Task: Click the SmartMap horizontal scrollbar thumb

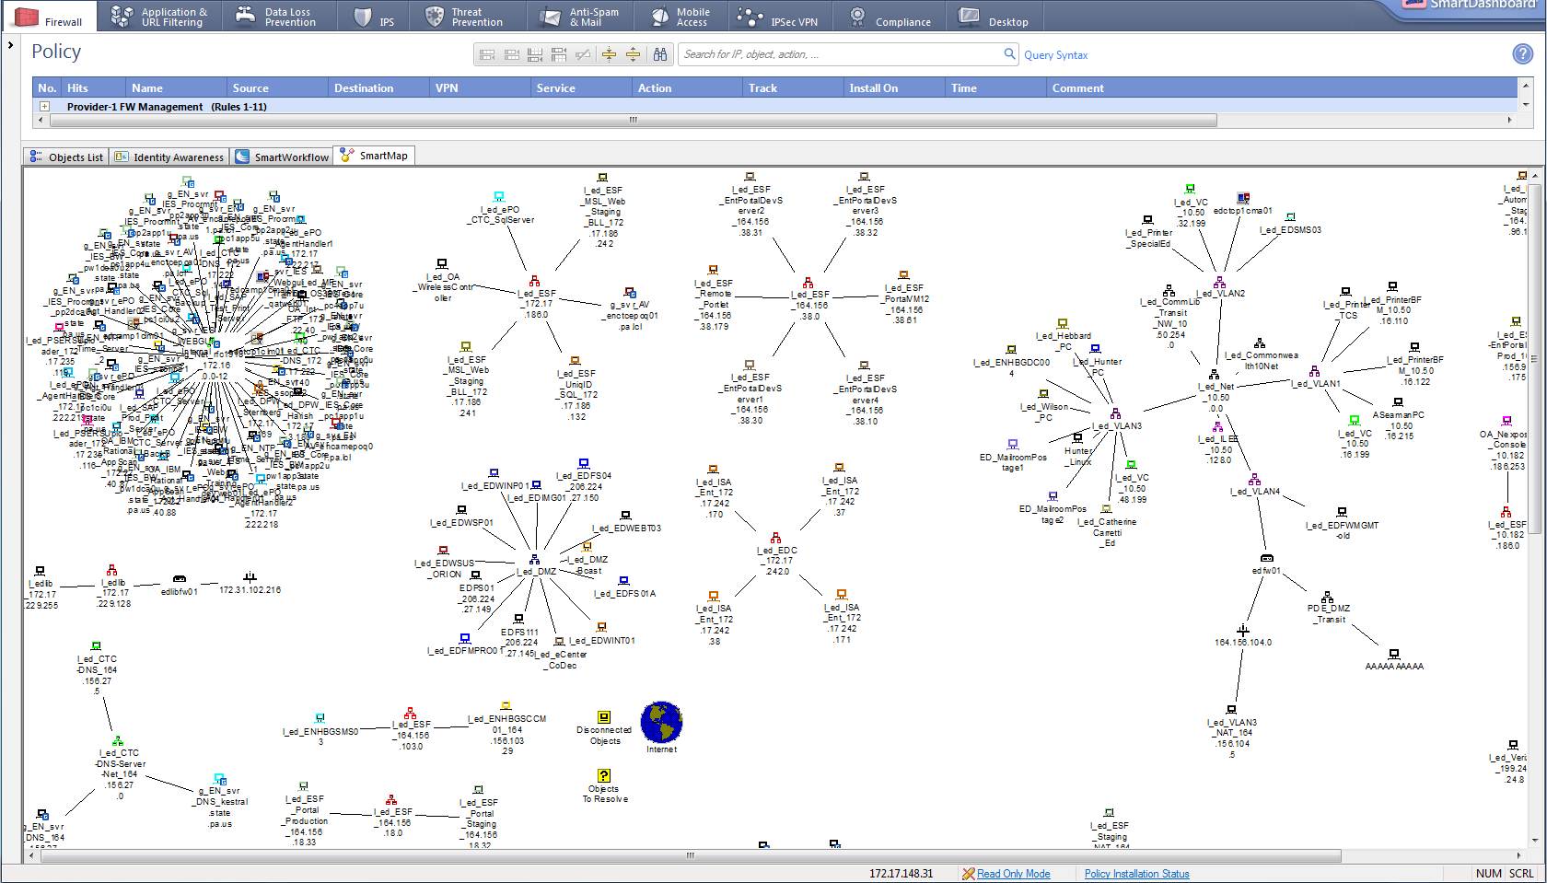Action: (x=689, y=855)
